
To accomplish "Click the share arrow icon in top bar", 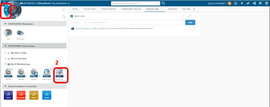I will point(248,3).
